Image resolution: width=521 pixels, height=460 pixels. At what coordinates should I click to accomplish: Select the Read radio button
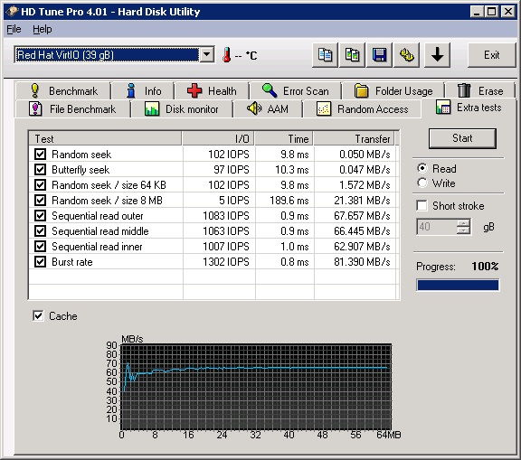click(422, 168)
